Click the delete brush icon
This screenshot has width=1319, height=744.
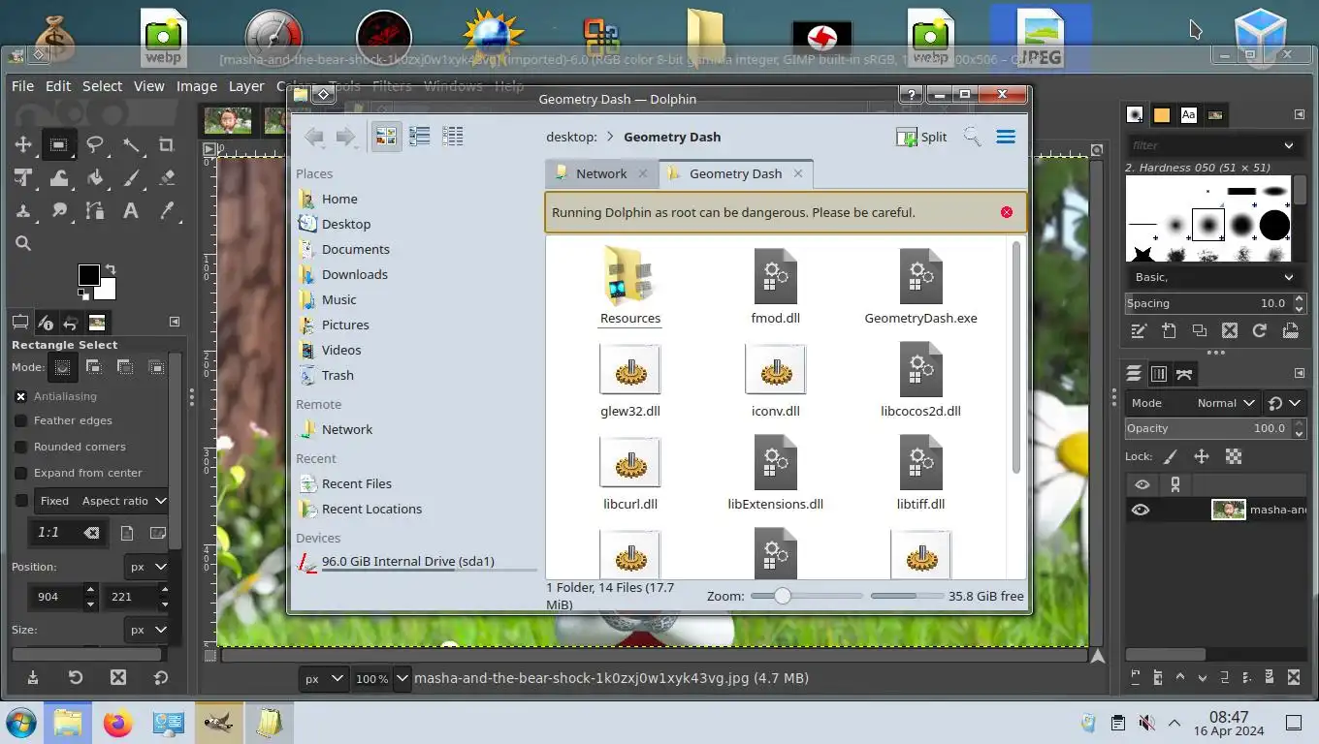(1230, 330)
